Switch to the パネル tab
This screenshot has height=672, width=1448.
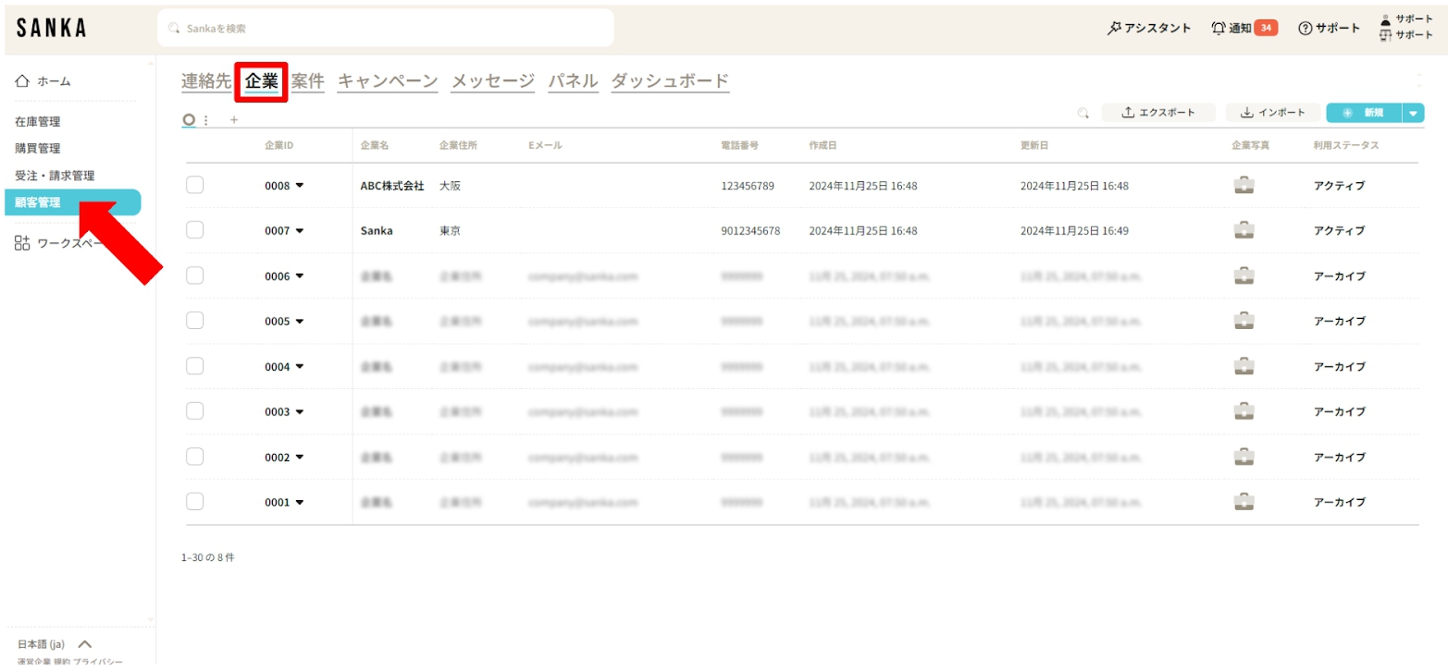pos(573,81)
